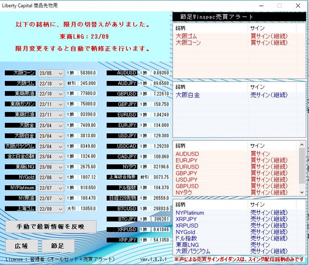Open the 東商LNG 23/08 month dropdown
The height and width of the screenshot is (265, 309).
point(51,167)
